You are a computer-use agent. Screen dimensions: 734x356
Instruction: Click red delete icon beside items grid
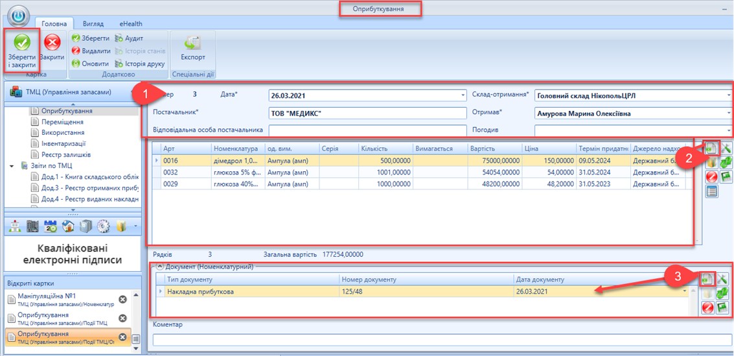[x=711, y=176]
